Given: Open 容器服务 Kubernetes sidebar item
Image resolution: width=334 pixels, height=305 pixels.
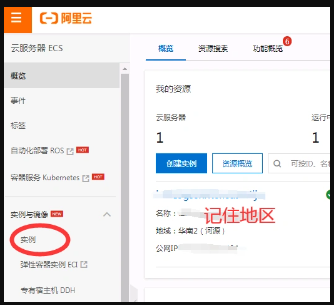Looking at the screenshot, I should 45,178.
